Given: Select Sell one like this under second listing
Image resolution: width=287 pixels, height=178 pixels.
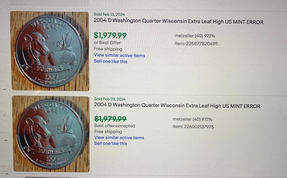Looking at the screenshot, I should click(x=111, y=144).
